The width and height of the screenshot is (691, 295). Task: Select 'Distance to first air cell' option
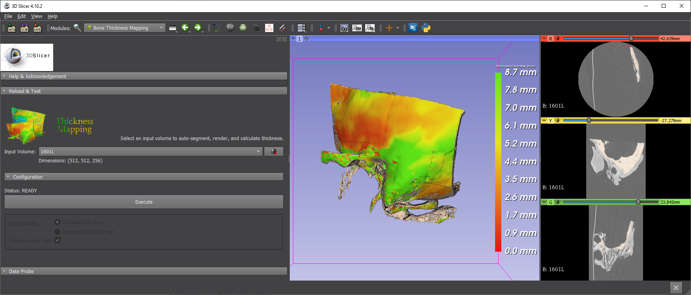tap(57, 232)
